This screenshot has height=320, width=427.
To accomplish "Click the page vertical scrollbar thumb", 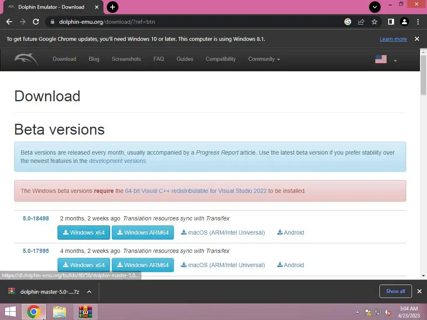I will pos(423,75).
